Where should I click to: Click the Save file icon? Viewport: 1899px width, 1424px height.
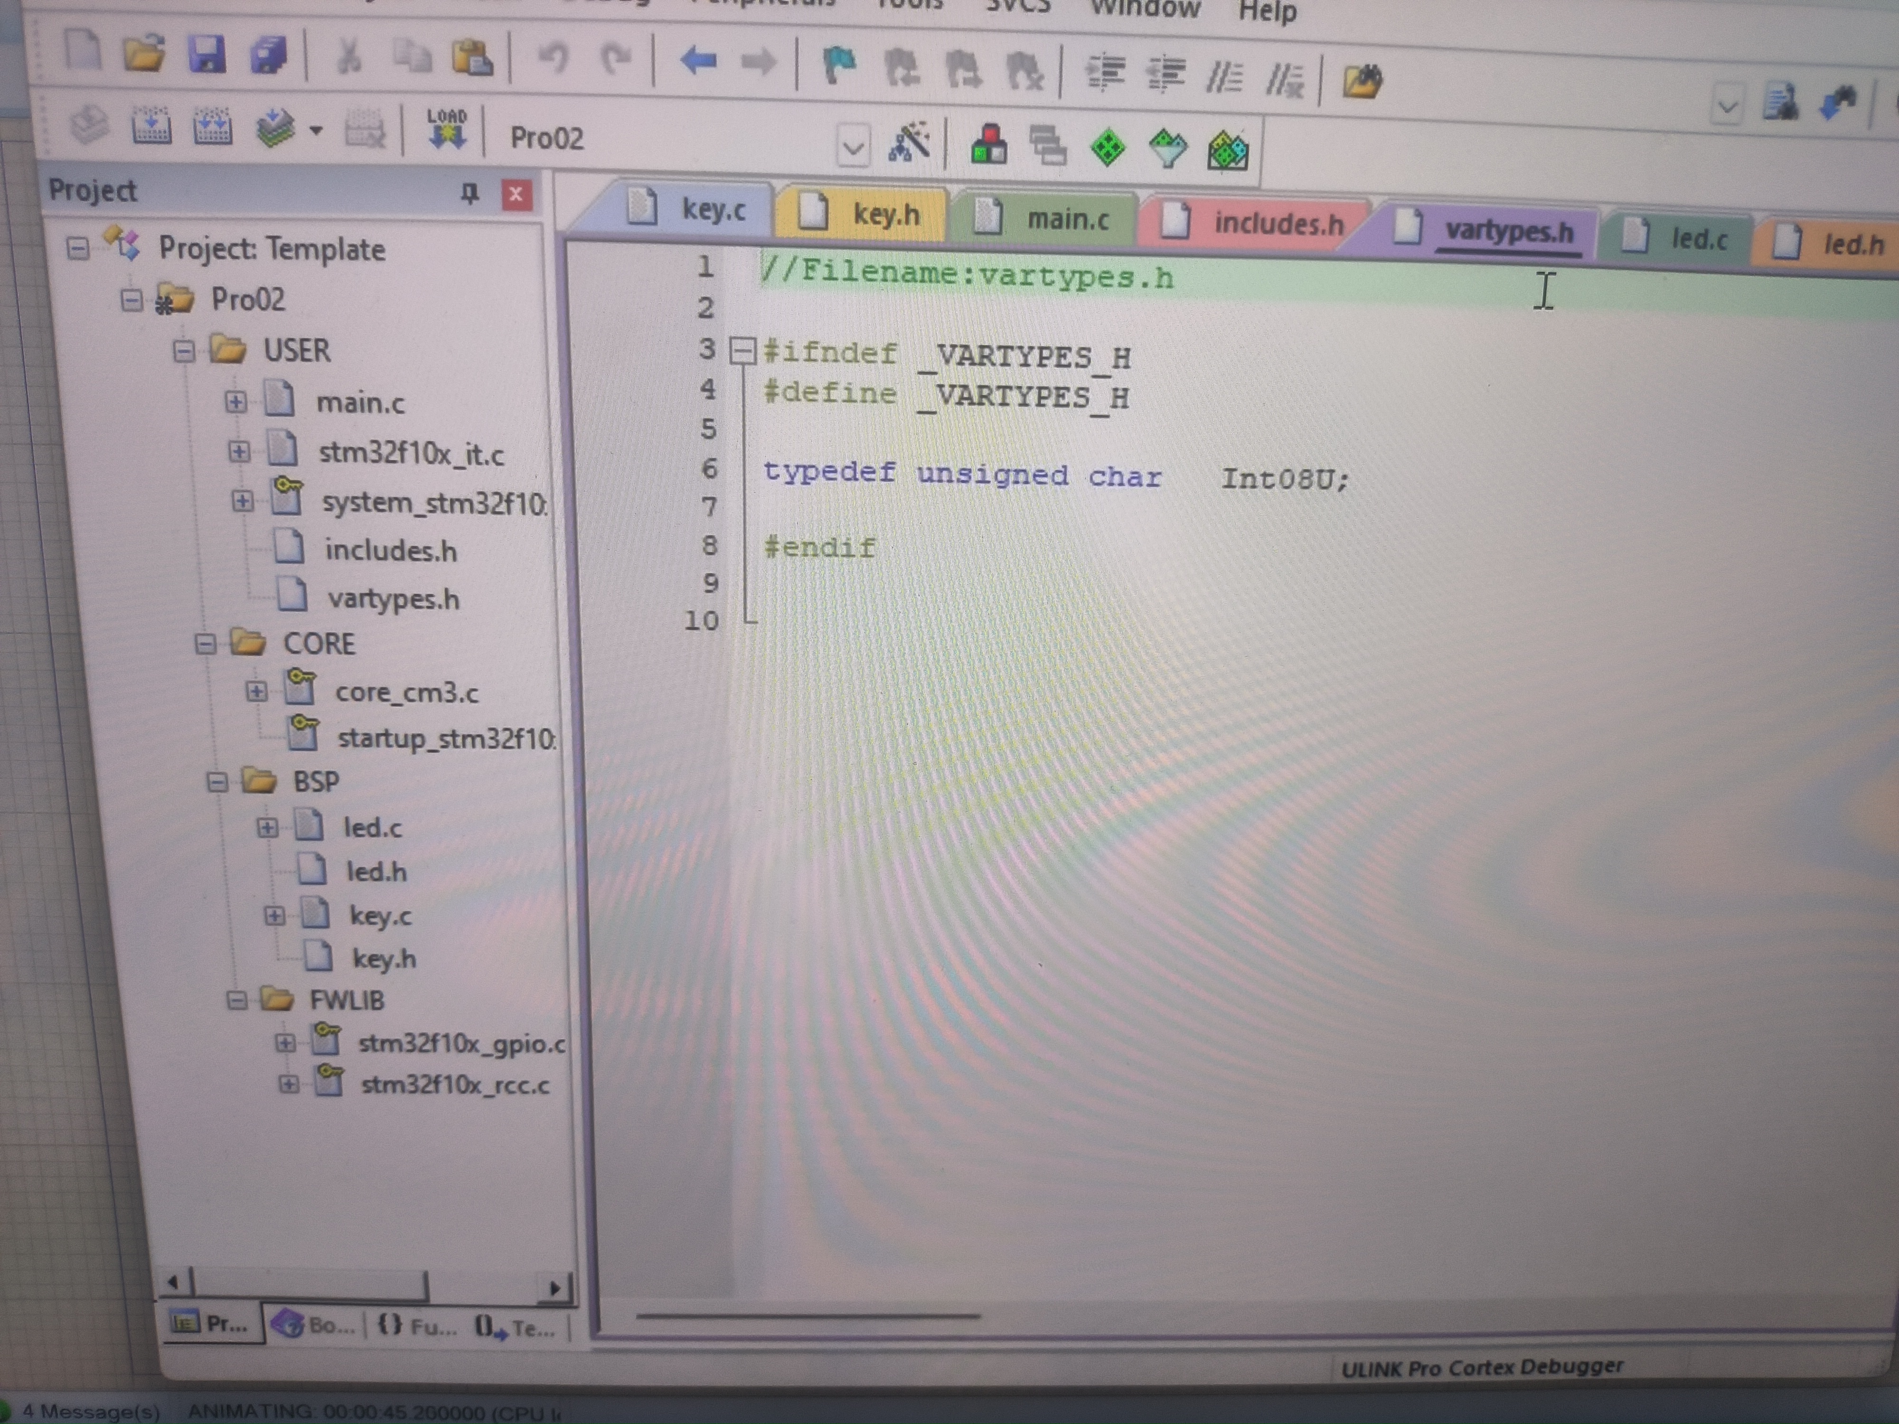click(x=207, y=55)
